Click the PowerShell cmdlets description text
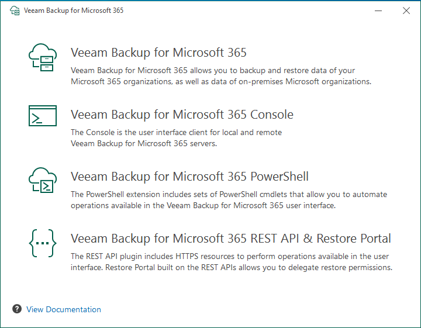The height and width of the screenshot is (328, 421). click(229, 200)
